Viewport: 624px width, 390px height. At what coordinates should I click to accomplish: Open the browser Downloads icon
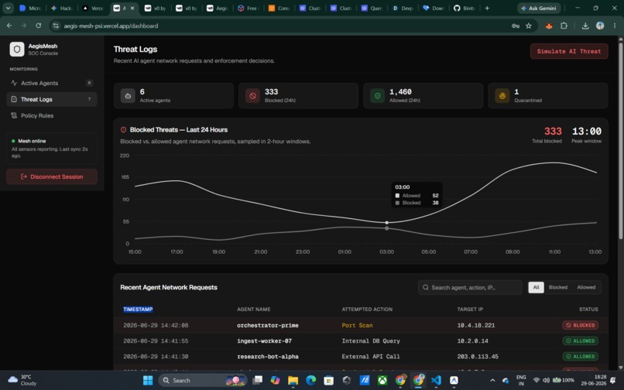[585, 26]
